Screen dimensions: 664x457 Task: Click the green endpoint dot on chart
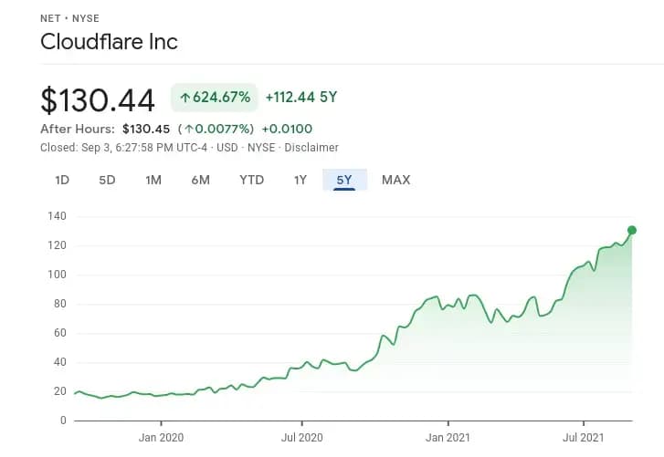[x=631, y=230]
